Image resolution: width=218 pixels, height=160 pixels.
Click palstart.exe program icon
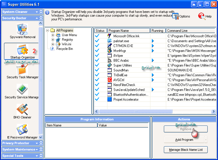pyautogui.click(x=109, y=41)
